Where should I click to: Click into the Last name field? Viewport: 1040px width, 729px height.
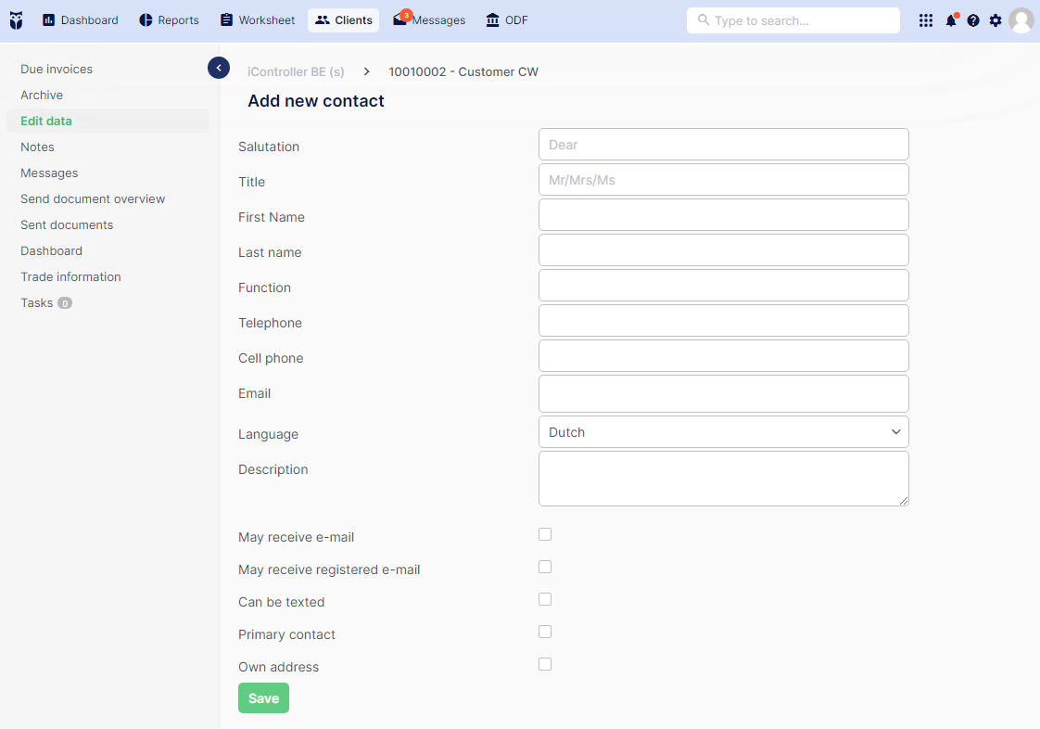click(x=724, y=250)
